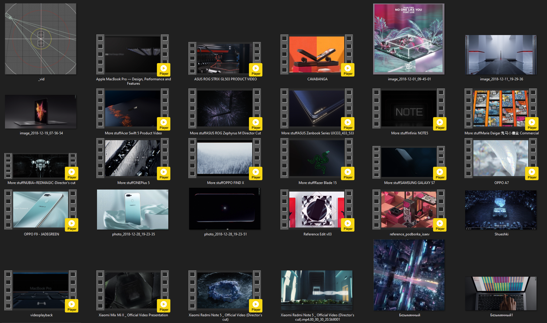Screen dimensions: 547x323
Task: Click the 'Reference Edit v03' file name
Action: pyautogui.click(x=317, y=234)
